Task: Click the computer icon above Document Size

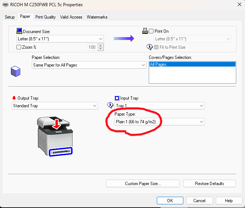Action: pyautogui.click(x=19, y=31)
